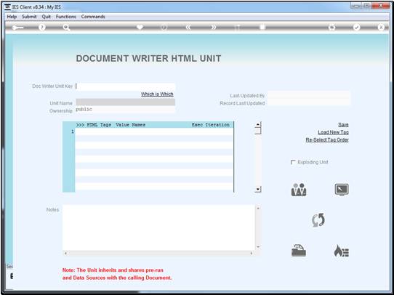Toggle the Exploding Unit checkbox

click(x=293, y=162)
